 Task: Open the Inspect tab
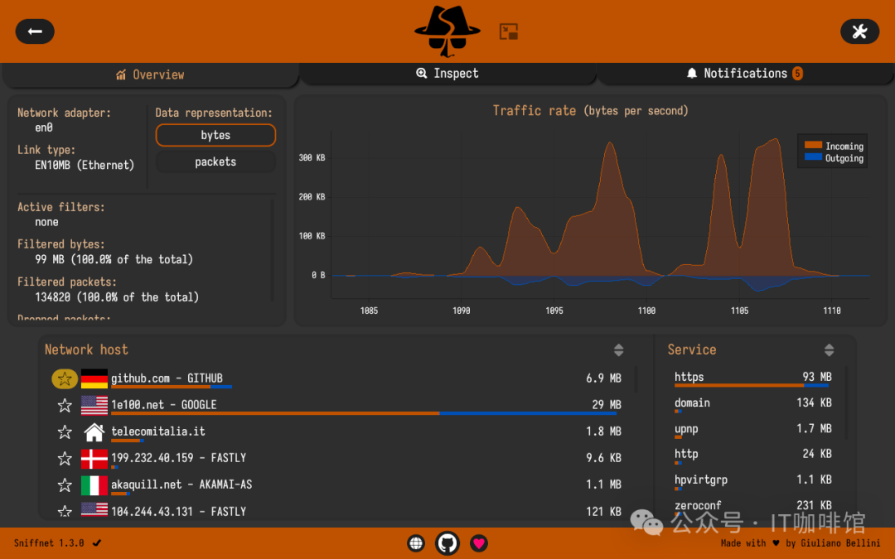(x=447, y=74)
